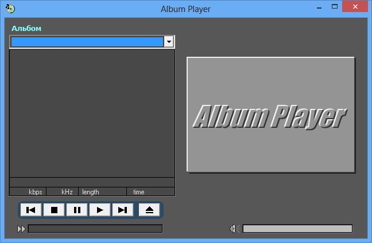Pause playback with the pause button
The width and height of the screenshot is (372, 243).
(x=77, y=210)
